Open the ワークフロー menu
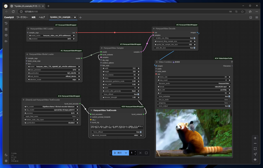263x168 pixels. (x=22, y=17)
